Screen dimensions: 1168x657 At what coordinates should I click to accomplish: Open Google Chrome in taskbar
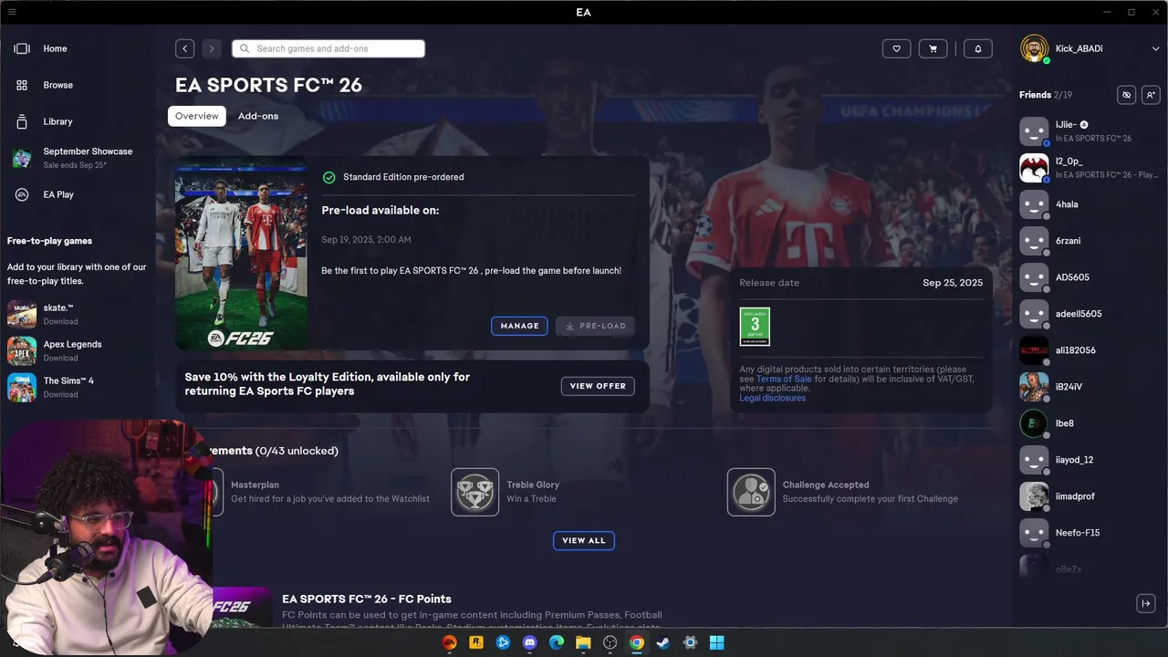coord(637,642)
